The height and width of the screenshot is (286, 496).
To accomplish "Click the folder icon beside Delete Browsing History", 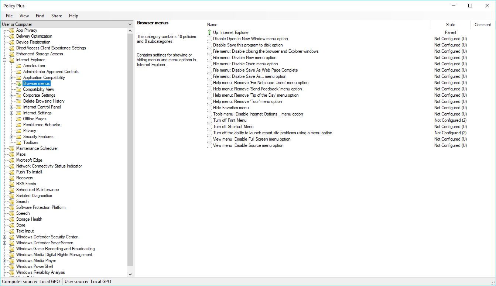I will pos(18,101).
